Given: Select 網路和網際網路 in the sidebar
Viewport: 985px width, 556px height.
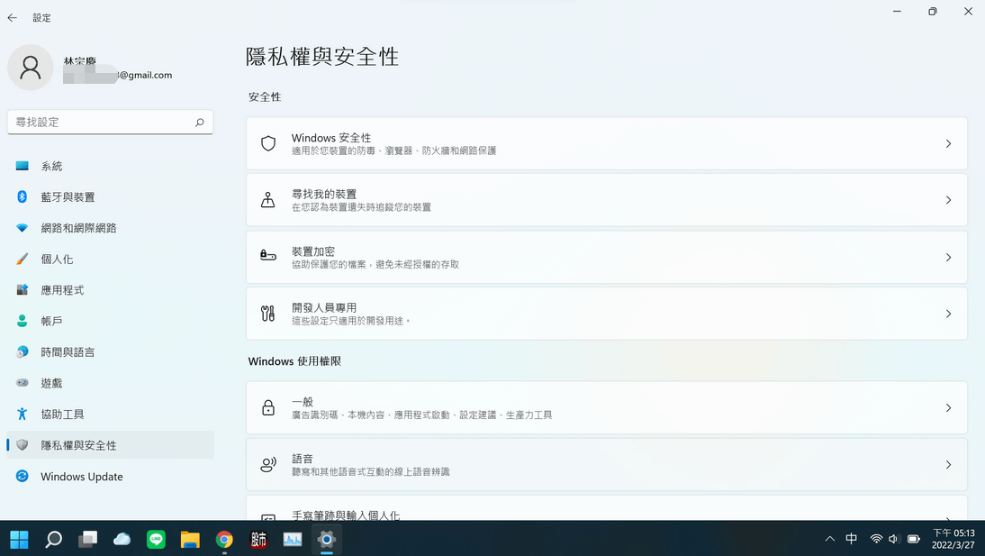Looking at the screenshot, I should [x=110, y=228].
